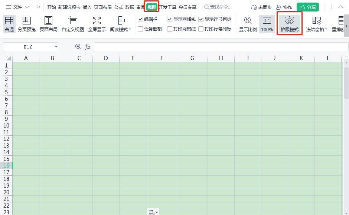Select the 普通 normal view icon

tap(9, 24)
